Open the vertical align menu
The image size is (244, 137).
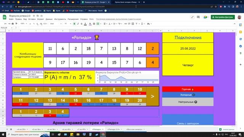tap(110, 24)
